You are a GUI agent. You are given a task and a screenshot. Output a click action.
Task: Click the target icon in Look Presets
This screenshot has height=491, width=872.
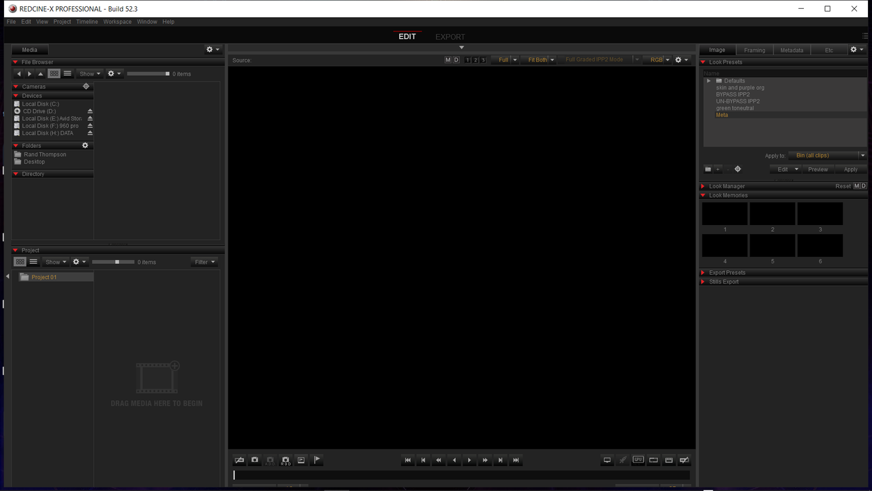[737, 169]
